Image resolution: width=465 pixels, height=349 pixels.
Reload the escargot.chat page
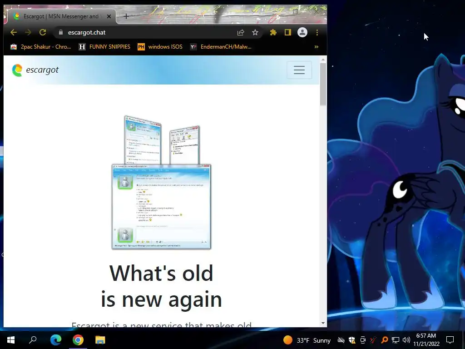point(43,32)
